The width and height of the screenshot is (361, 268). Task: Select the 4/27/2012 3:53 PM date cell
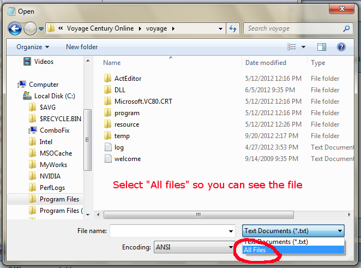tap(272, 147)
